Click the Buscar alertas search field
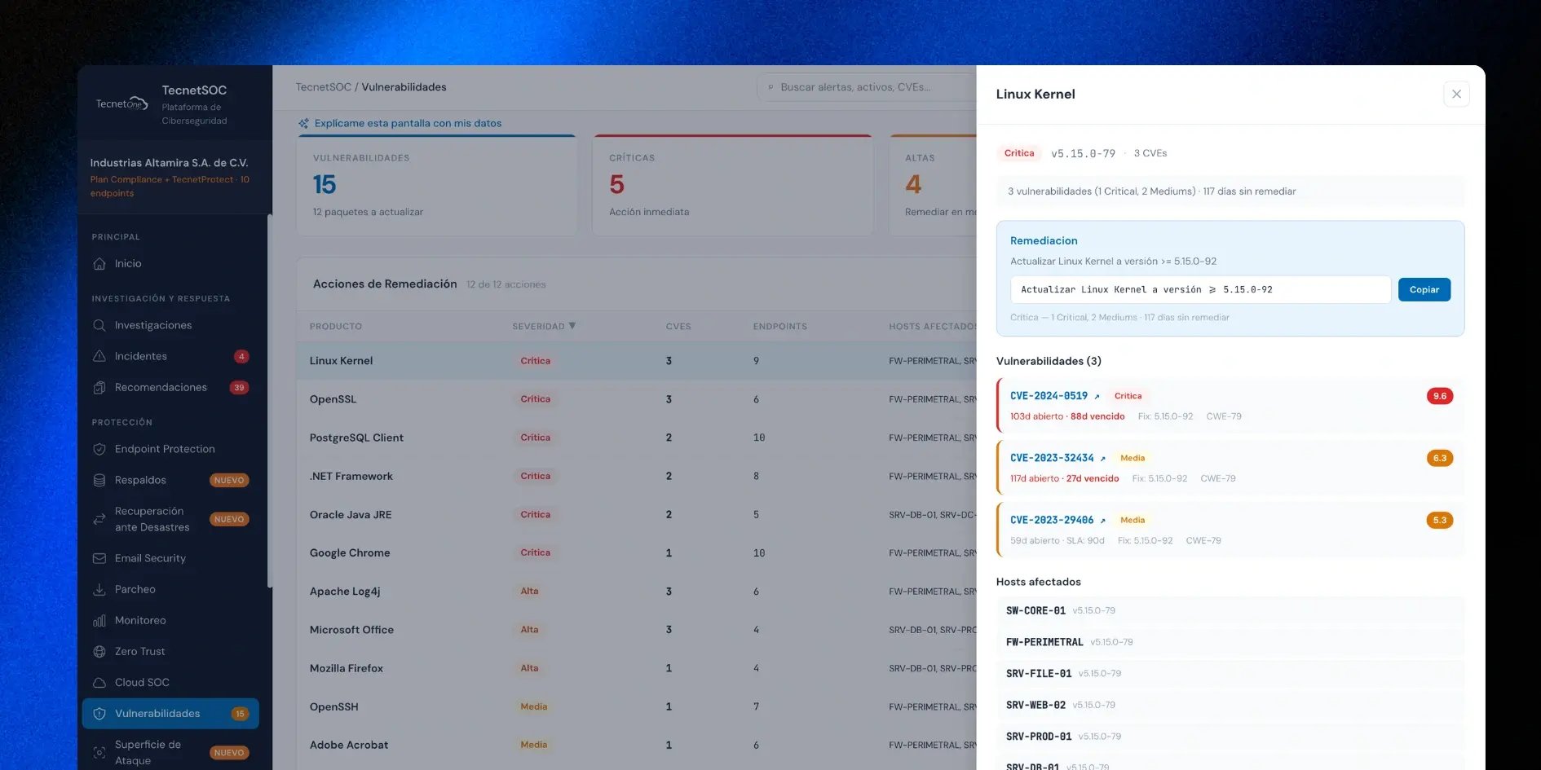 click(868, 87)
